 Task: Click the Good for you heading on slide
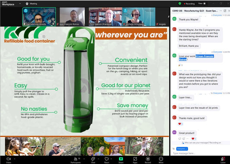click(33, 59)
